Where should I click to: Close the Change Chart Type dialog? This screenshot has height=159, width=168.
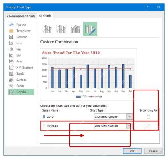[159, 7]
